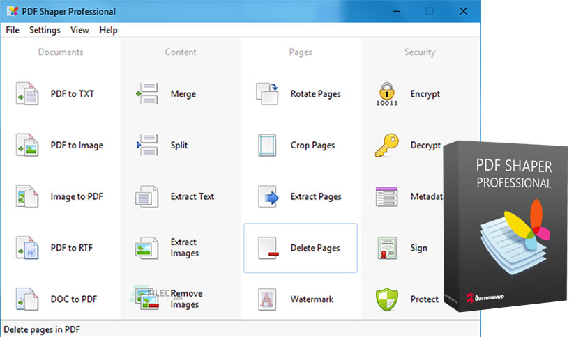Image resolution: width=583 pixels, height=337 pixels.
Task: Click the Extract Pages arrow icon
Action: coord(268,196)
